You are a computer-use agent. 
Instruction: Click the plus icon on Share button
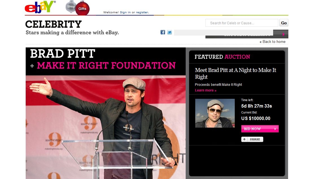tap(244, 139)
